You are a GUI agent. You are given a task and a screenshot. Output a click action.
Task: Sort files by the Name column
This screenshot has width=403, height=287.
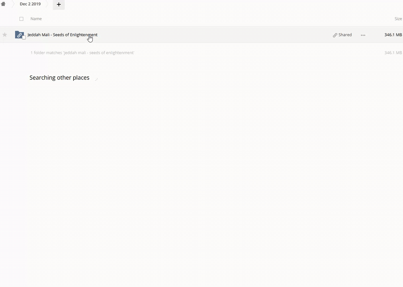click(x=36, y=19)
